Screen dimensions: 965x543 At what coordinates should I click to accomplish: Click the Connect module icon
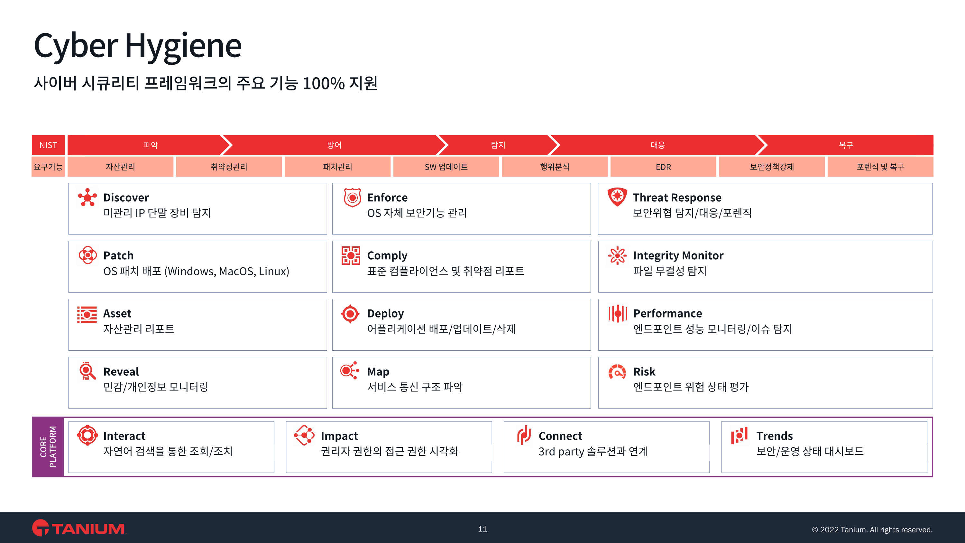coord(524,435)
